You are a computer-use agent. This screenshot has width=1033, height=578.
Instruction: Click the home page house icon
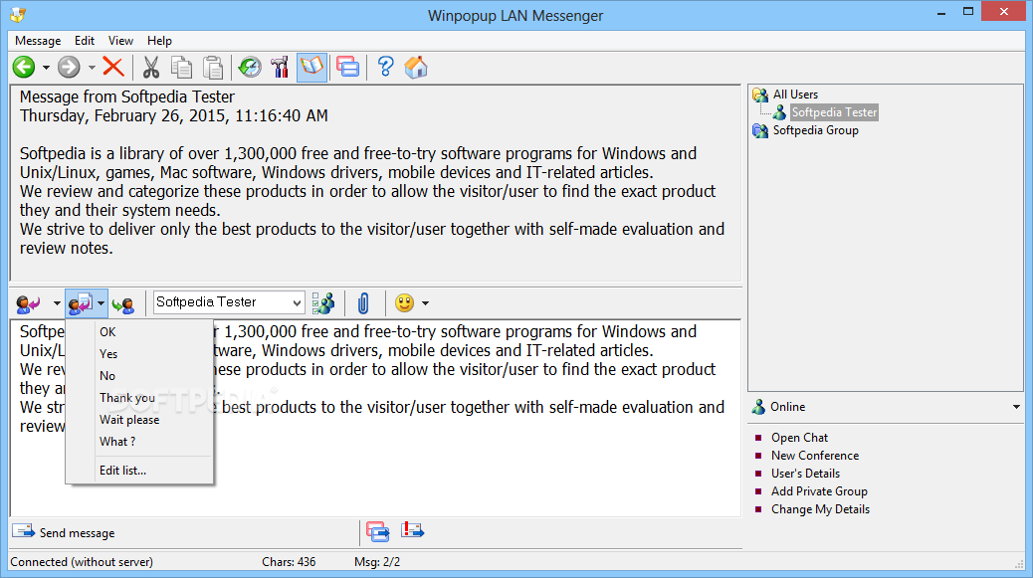[x=416, y=67]
